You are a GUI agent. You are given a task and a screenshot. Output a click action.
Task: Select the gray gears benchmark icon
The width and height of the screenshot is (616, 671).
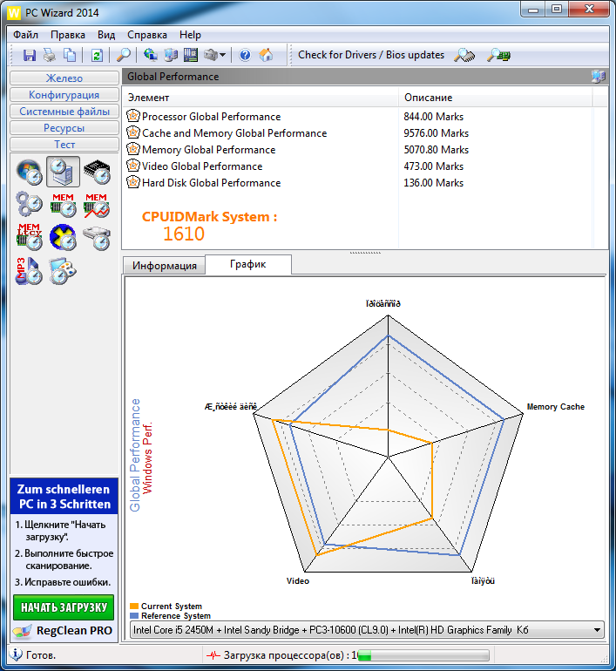click(29, 205)
